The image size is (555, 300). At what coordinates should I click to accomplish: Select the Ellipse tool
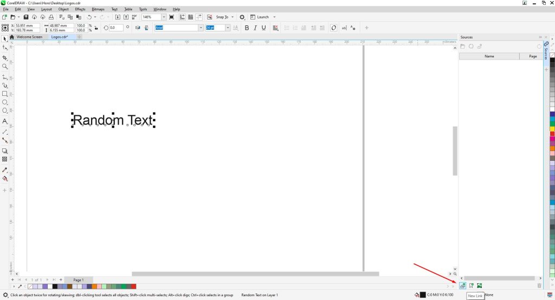click(x=4, y=102)
